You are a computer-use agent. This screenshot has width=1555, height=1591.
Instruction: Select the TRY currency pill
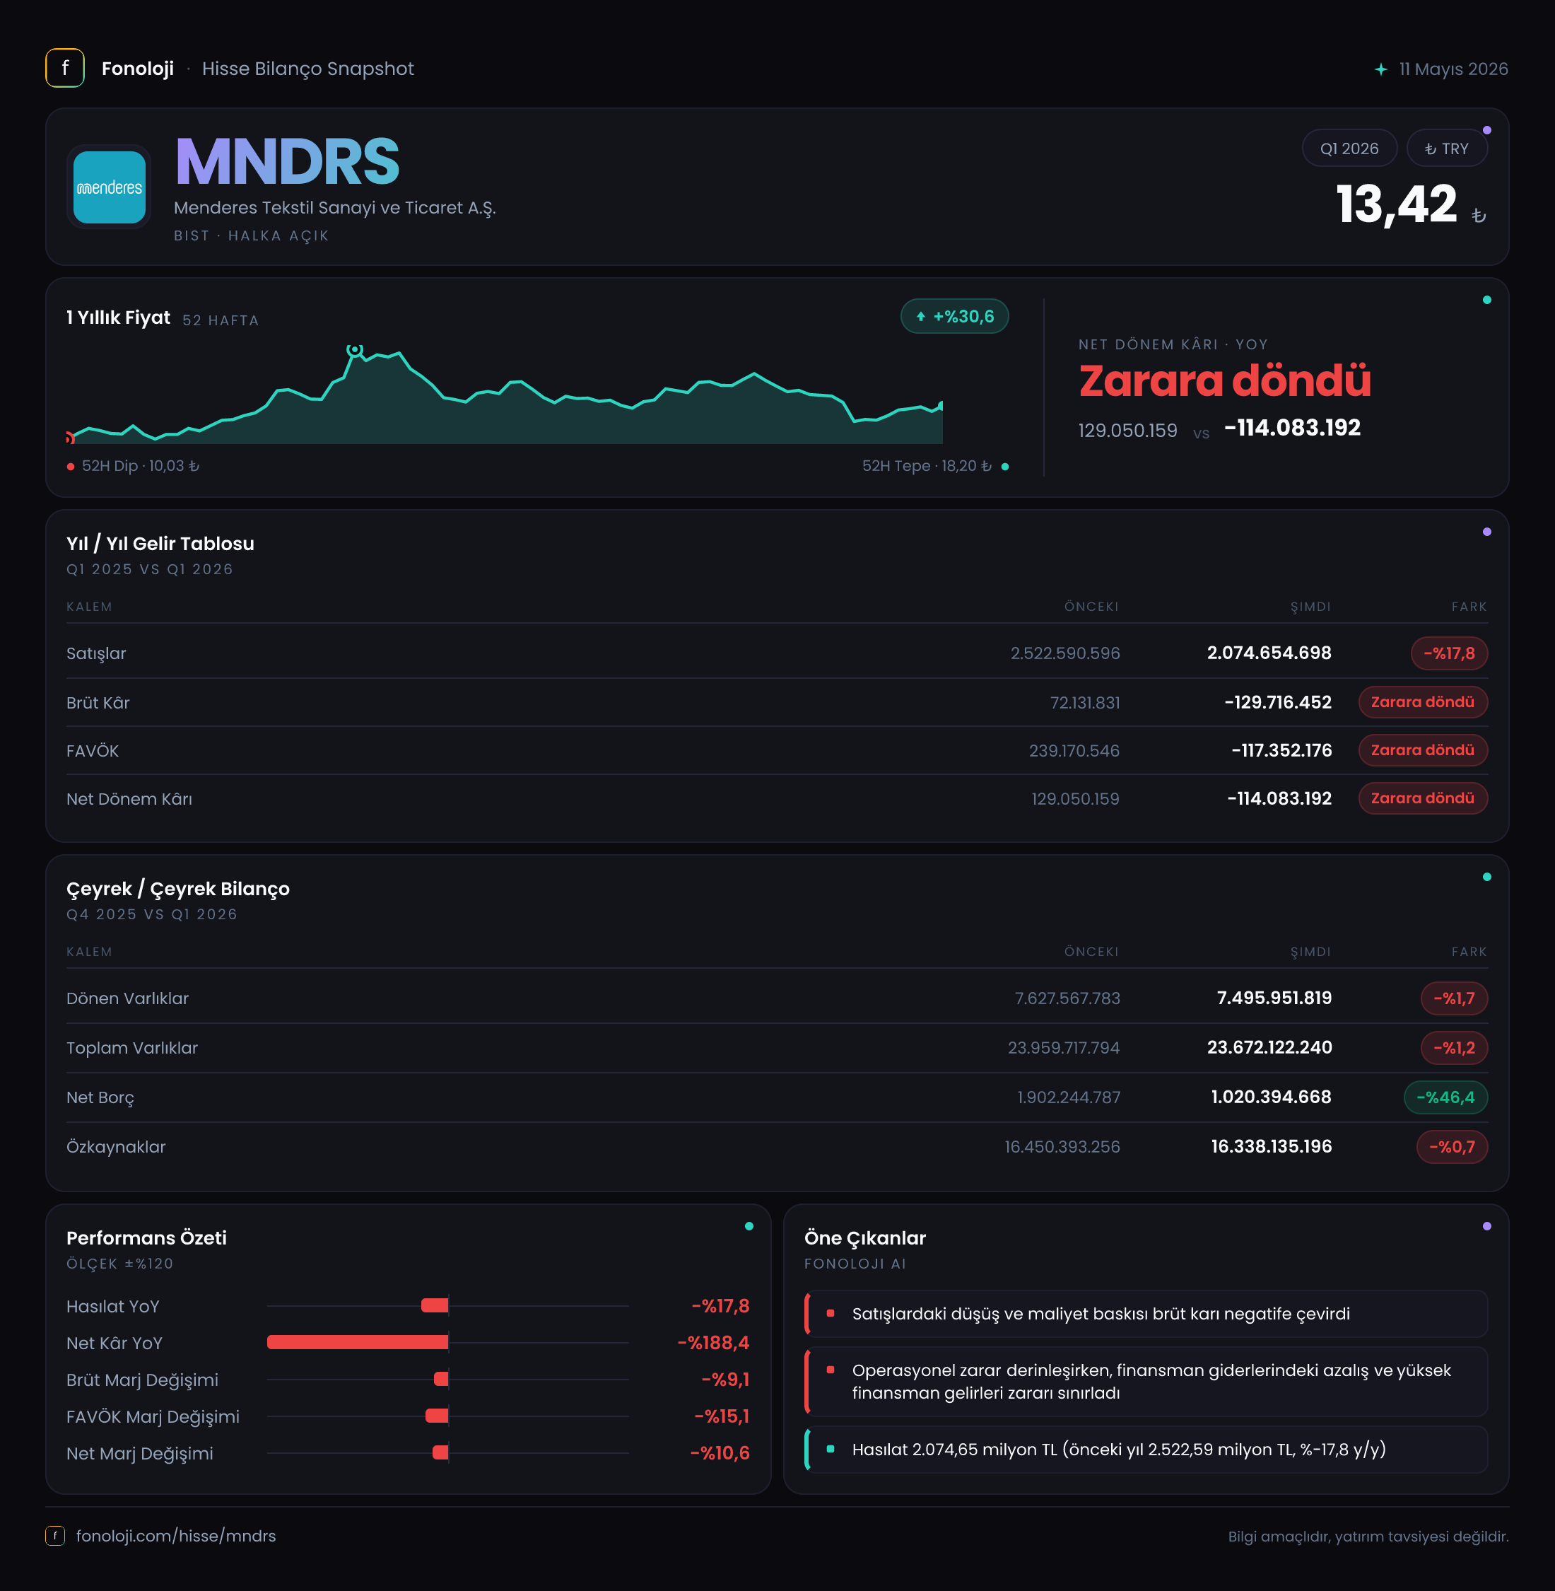coord(1446,148)
